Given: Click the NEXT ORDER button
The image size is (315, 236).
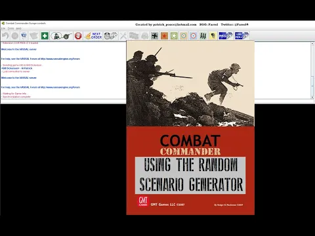Looking at the screenshot, I should pos(93,35).
